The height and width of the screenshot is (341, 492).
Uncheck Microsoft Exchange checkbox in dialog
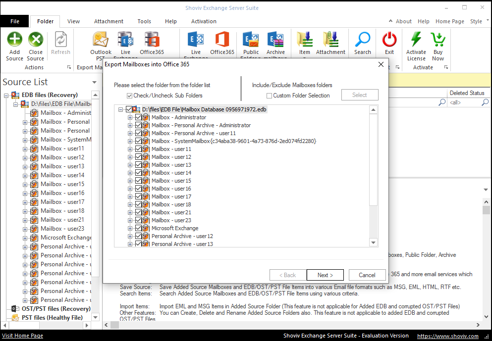[x=138, y=228]
